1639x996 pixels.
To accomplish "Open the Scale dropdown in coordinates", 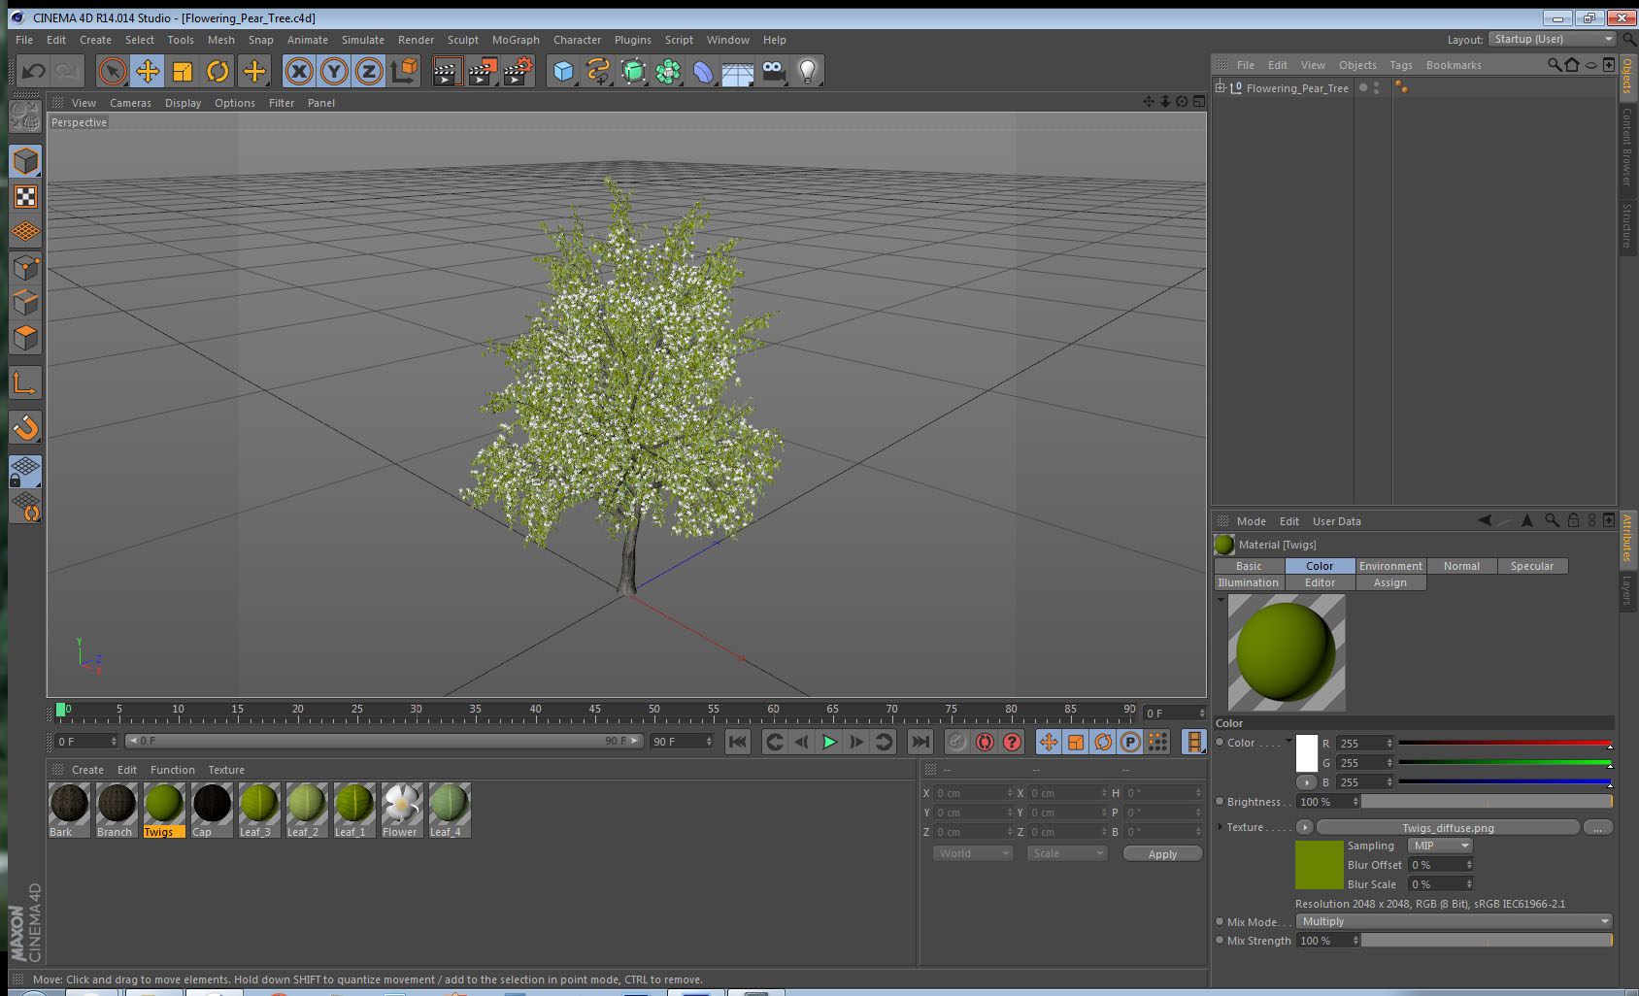I will pos(1067,853).
